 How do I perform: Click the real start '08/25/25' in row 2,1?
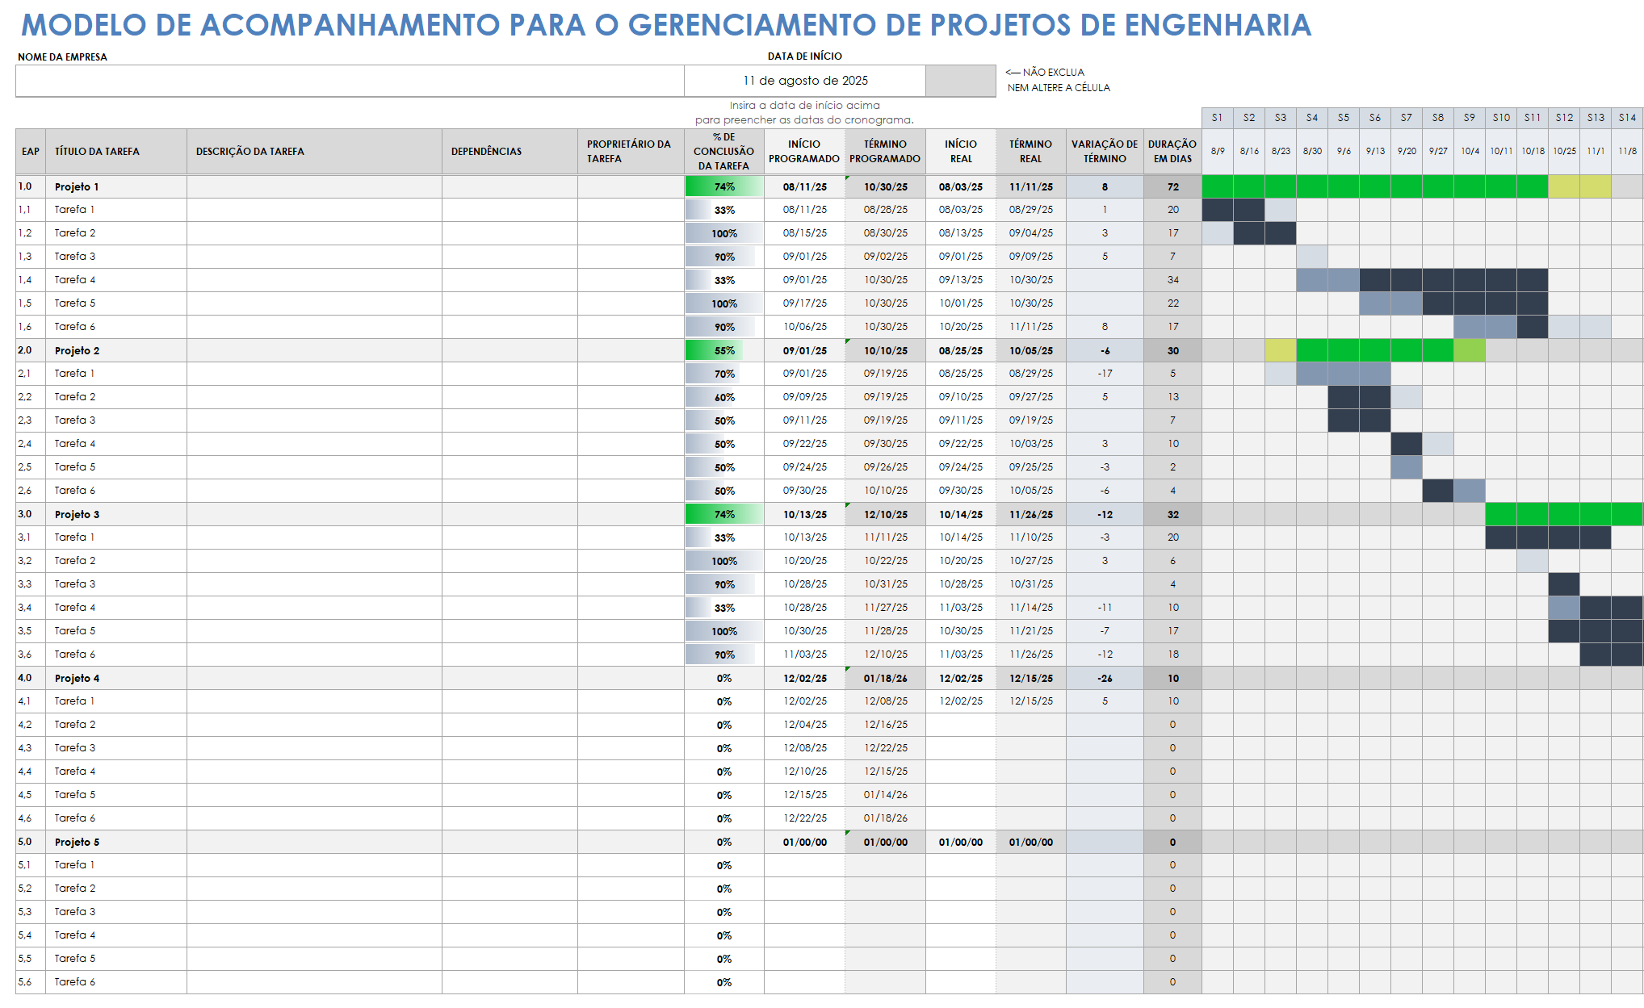961,374
